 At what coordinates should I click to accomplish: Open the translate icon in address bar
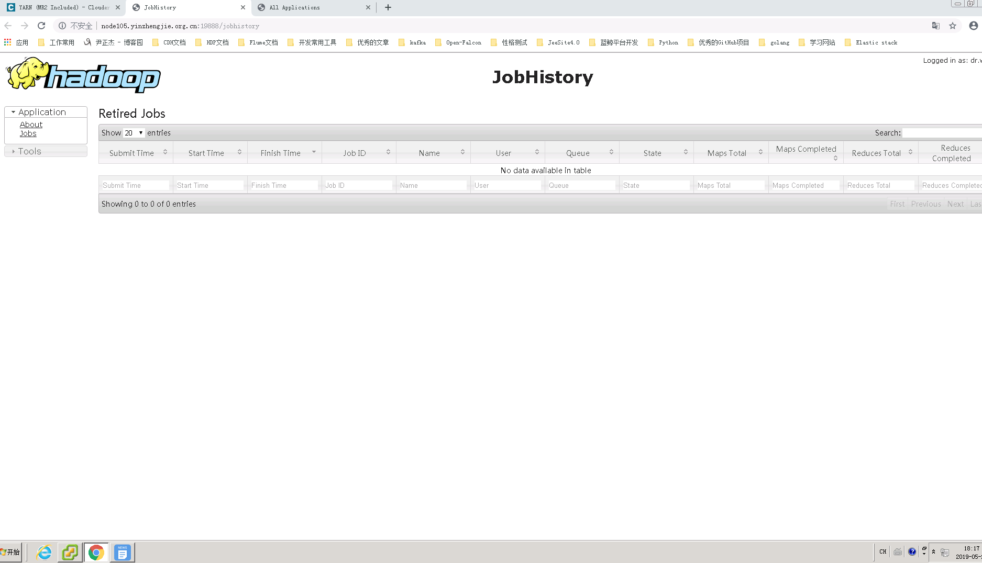click(935, 25)
